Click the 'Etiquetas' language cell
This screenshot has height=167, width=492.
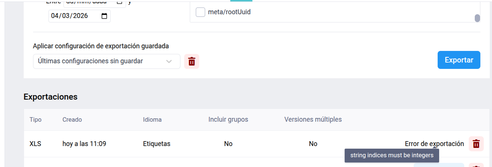point(156,144)
